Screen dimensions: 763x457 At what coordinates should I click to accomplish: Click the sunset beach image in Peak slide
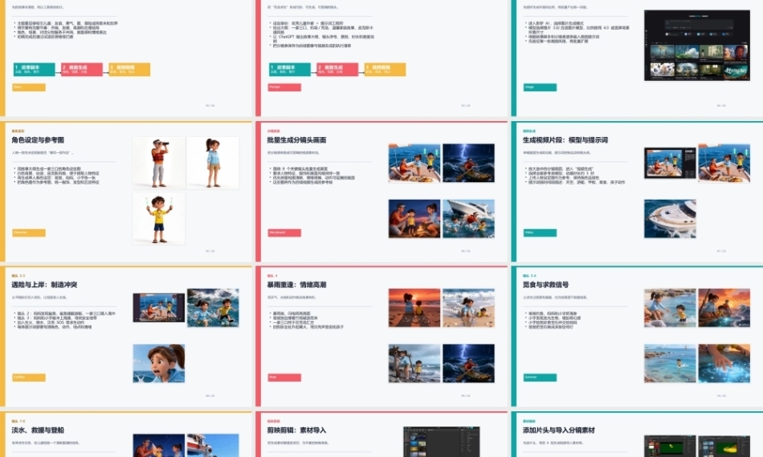coord(414,307)
